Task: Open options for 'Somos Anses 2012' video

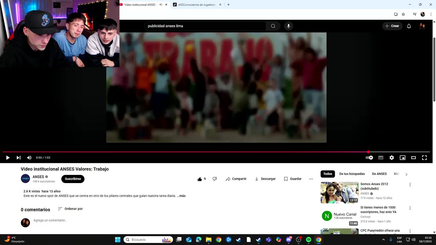Action: (410, 185)
